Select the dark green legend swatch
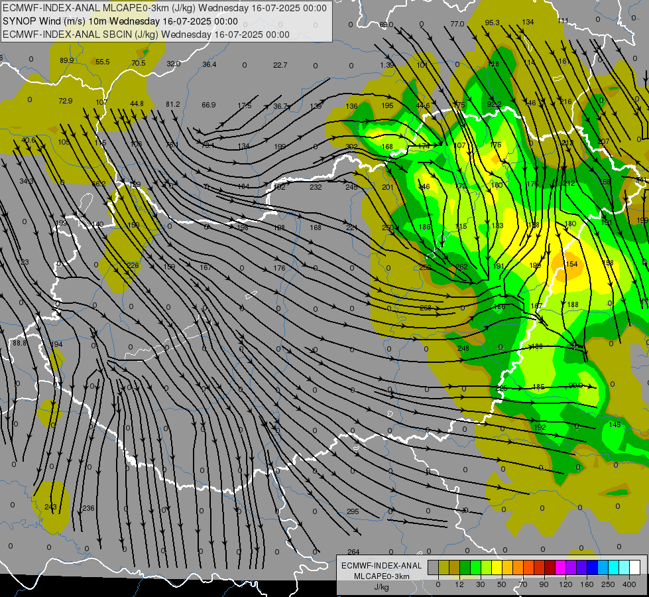 pyautogui.click(x=465, y=567)
